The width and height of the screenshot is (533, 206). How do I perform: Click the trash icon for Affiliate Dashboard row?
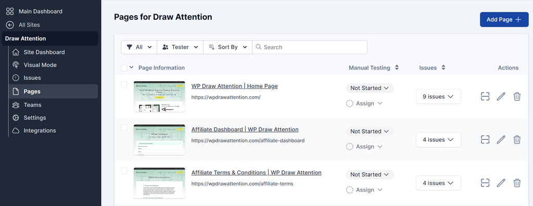click(x=517, y=140)
